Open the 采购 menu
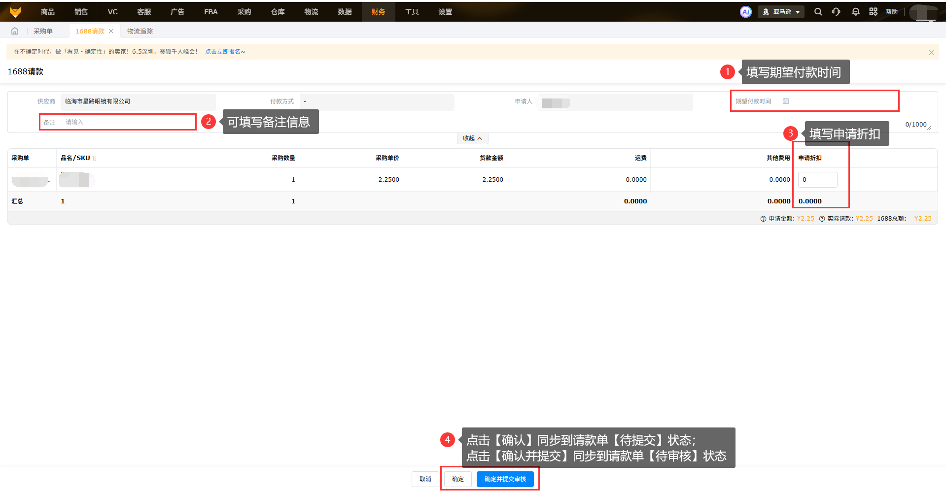This screenshot has height=491, width=946. (x=245, y=12)
